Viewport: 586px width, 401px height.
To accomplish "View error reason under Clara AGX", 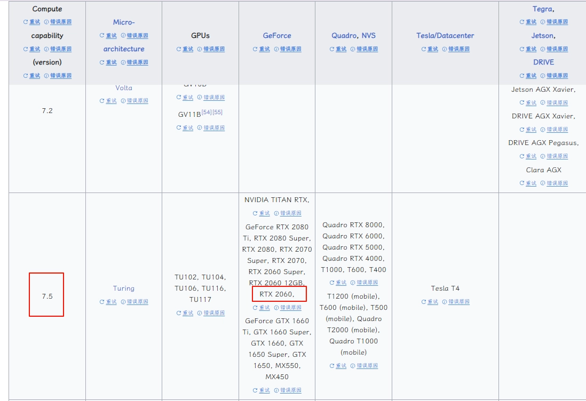I will (x=554, y=183).
